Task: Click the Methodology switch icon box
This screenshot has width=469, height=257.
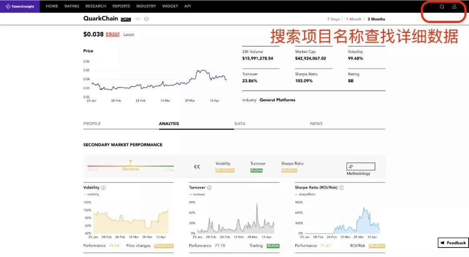Action: 360,166
